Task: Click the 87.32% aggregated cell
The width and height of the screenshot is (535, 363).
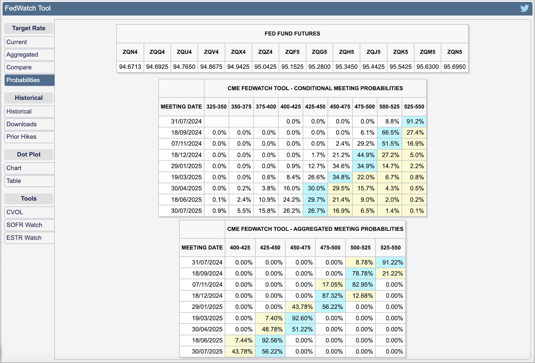Action: pos(330,296)
